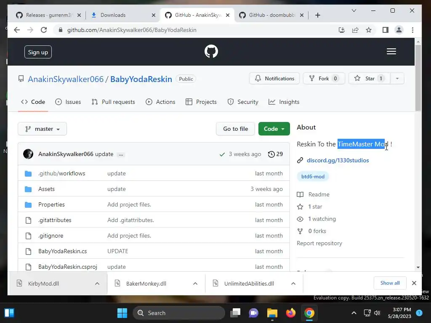This screenshot has height=323, width=431.
Task: Open the Projects tab
Action: (x=201, y=102)
